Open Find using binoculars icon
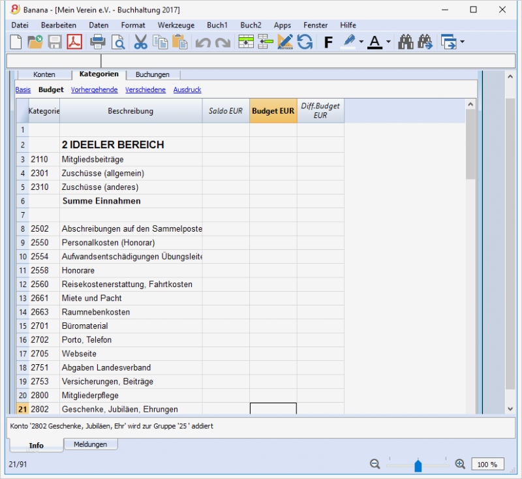This screenshot has width=522, height=479. (405, 42)
